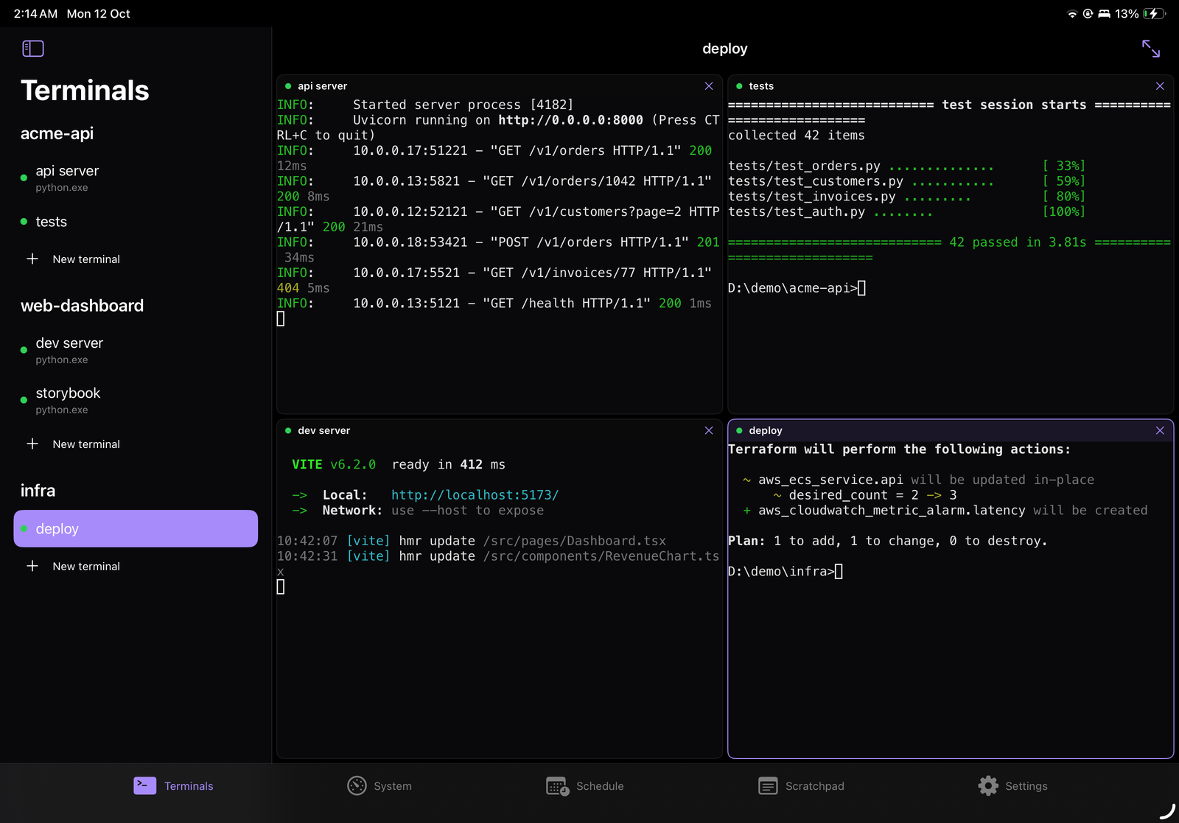
Task: Click the "Plan: 1 to add" line
Action: [x=887, y=541]
